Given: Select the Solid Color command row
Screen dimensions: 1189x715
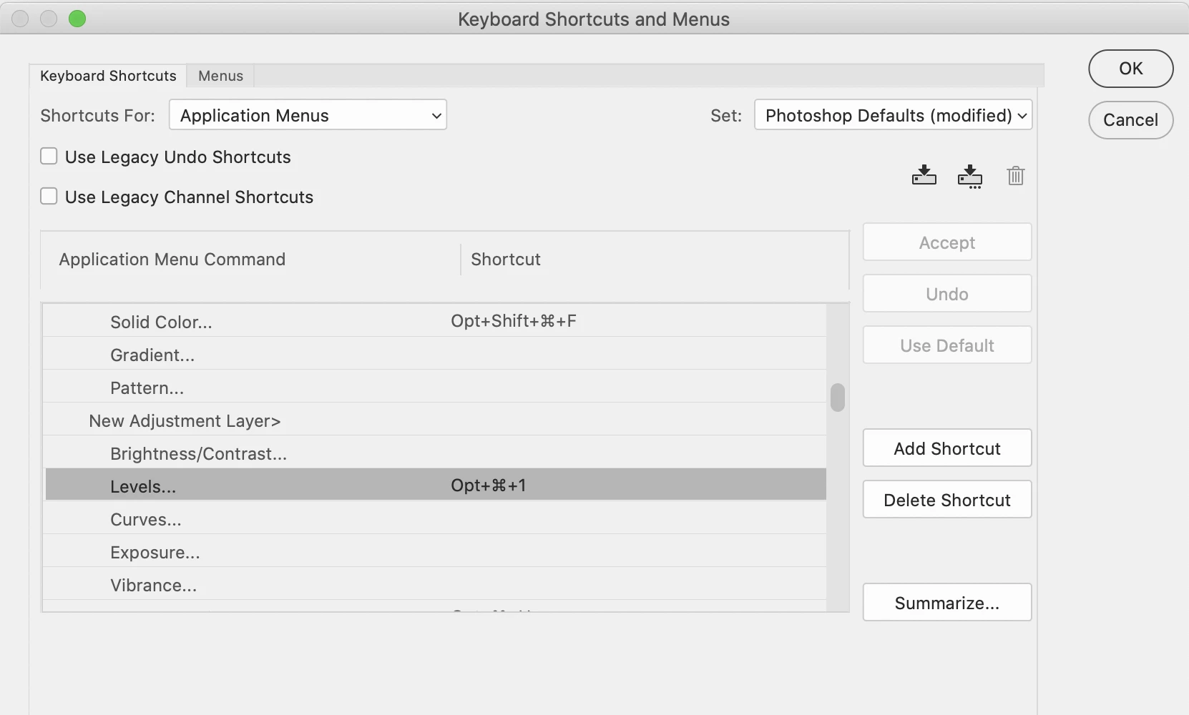Looking at the screenshot, I should coord(161,322).
